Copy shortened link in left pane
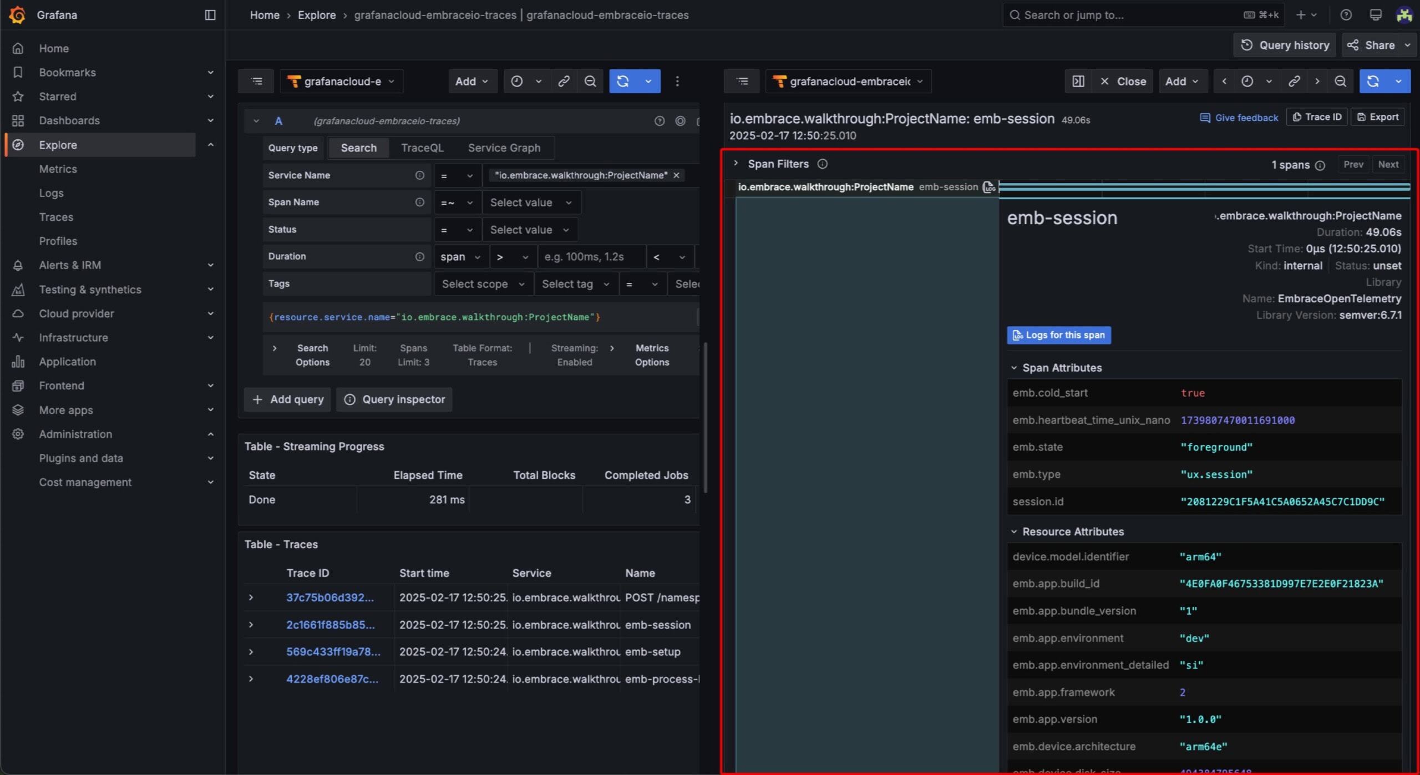This screenshot has width=1420, height=775. coord(564,82)
